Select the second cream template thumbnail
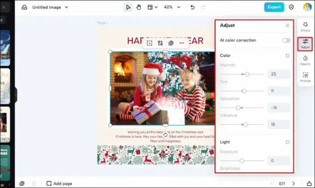 click(x=5, y=86)
